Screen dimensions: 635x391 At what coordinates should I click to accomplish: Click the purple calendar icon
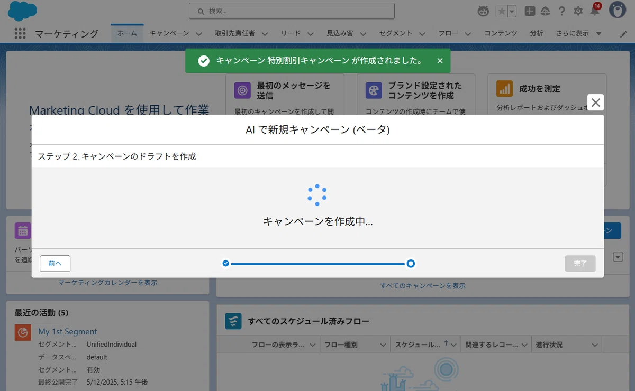click(23, 231)
